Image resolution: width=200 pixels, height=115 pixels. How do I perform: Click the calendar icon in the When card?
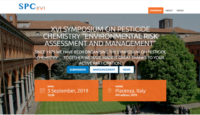point(42,91)
